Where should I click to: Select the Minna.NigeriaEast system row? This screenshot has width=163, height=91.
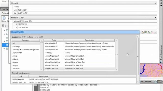[x=79, y=56]
